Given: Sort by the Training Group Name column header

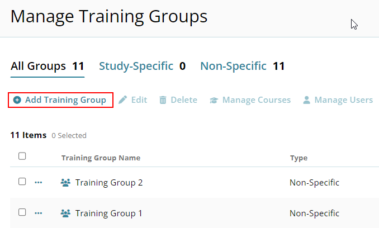Looking at the screenshot, I should (x=101, y=158).
